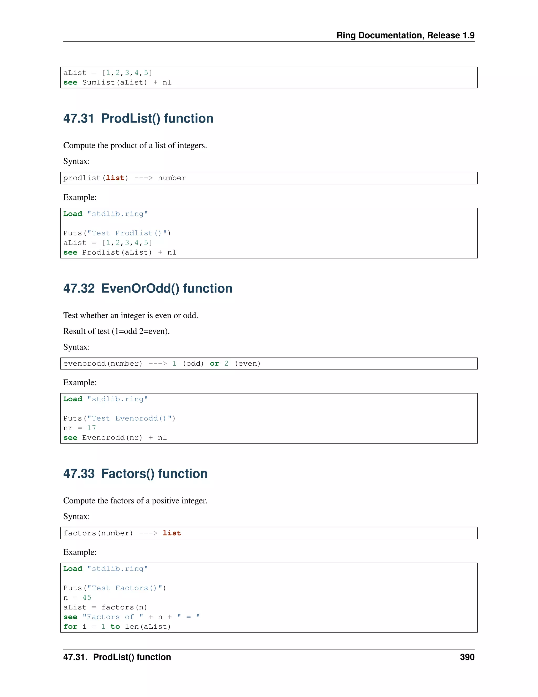Click the Ring Documentation, Release 1.9 header
The width and height of the screenshot is (538, 697).
point(405,35)
